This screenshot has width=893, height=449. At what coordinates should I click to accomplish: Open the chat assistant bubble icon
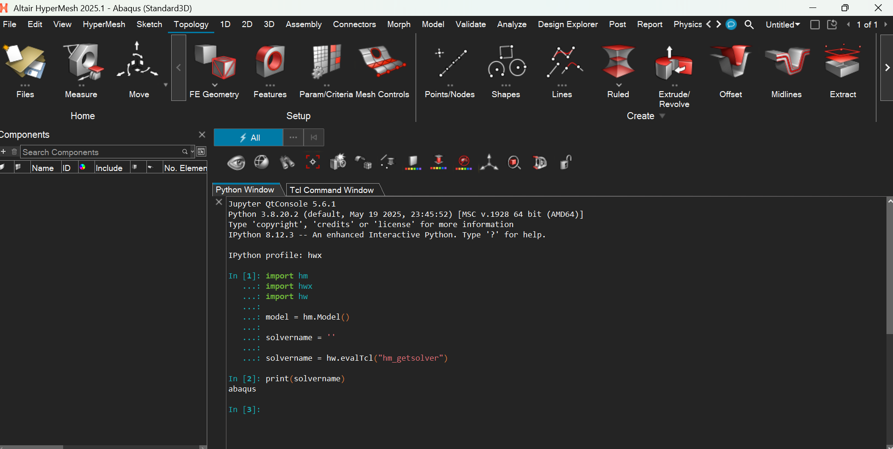731,24
